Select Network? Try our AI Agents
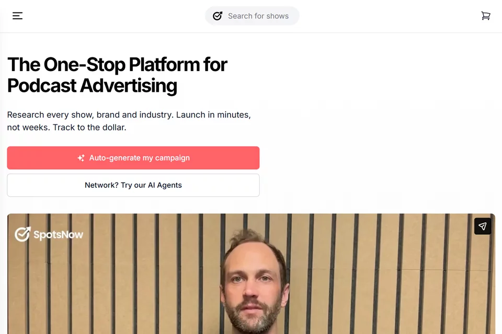Screen dimensions: 502x334 pos(133,185)
